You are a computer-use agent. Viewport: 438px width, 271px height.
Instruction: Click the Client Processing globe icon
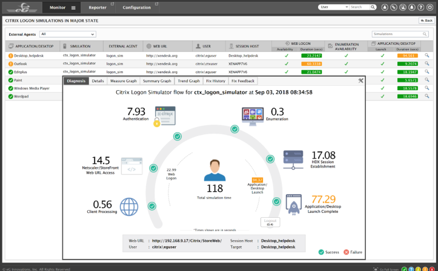tap(129, 207)
